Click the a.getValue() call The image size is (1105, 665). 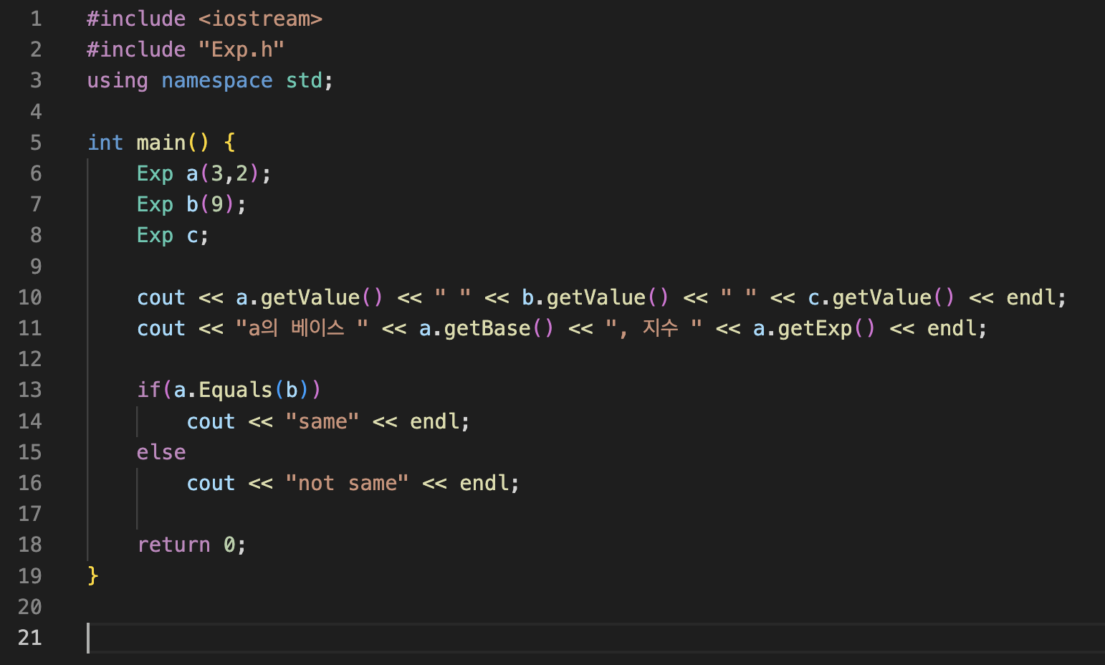pyautogui.click(x=310, y=297)
